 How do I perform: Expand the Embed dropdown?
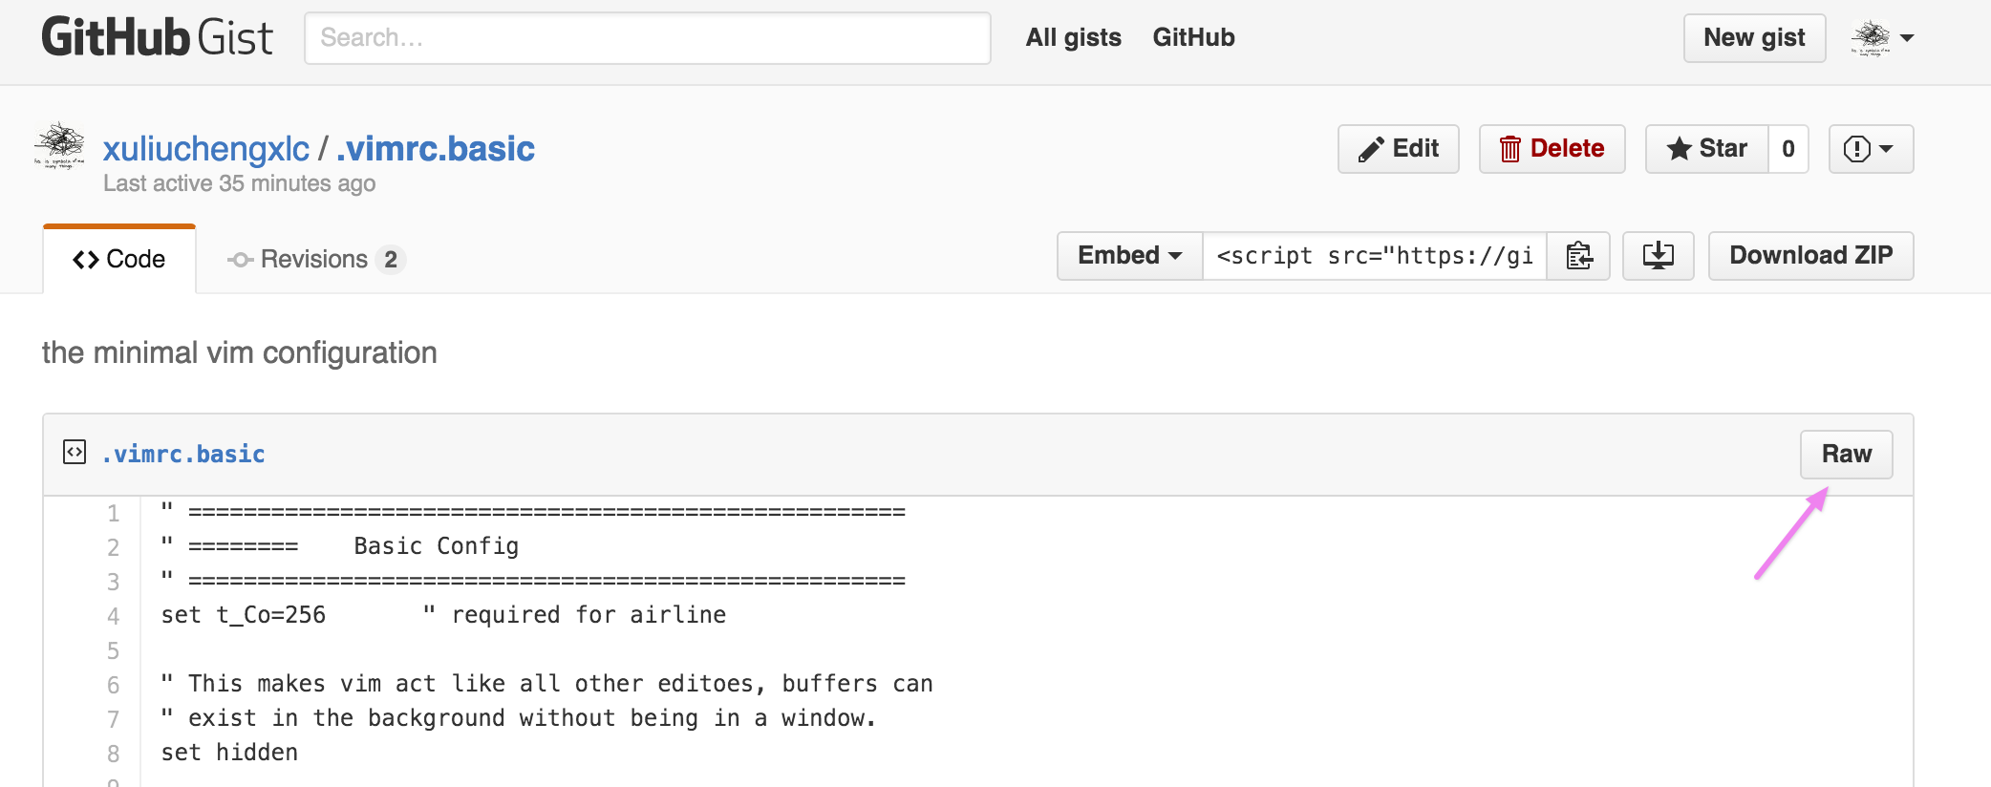1129,256
